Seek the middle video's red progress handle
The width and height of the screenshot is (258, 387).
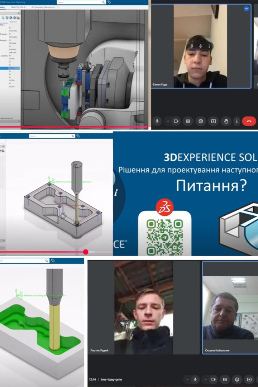tap(86, 252)
